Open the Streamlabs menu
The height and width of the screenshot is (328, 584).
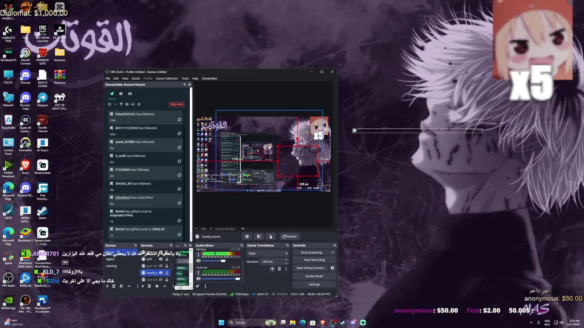[x=209, y=78]
